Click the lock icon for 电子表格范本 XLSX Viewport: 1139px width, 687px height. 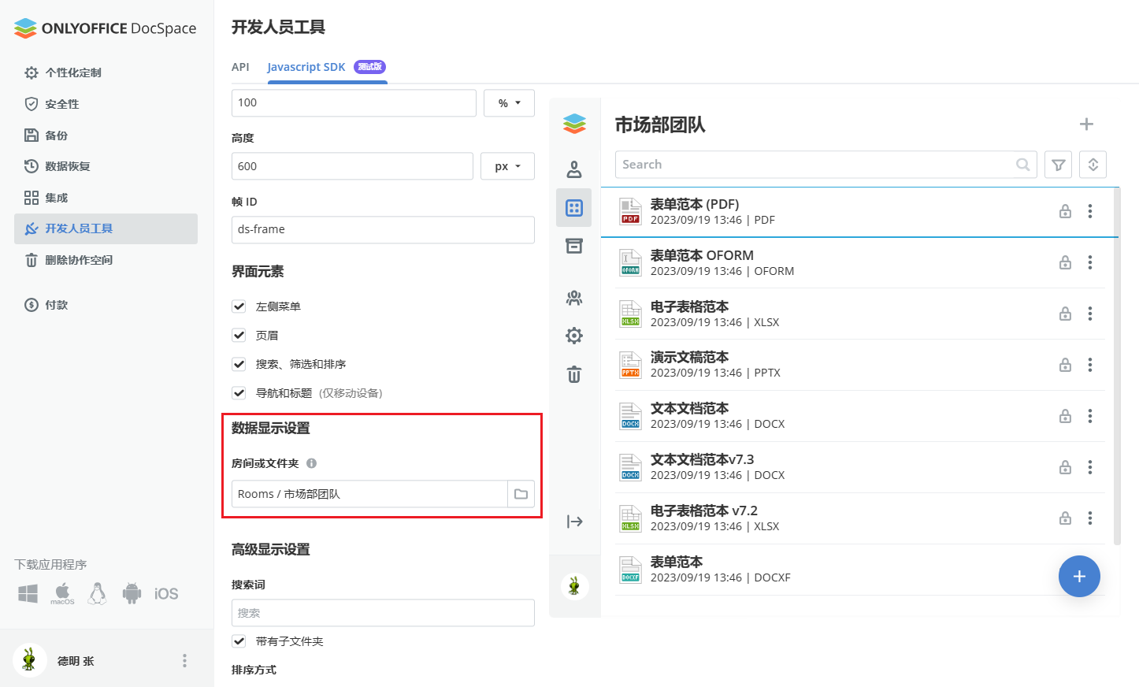tap(1065, 314)
